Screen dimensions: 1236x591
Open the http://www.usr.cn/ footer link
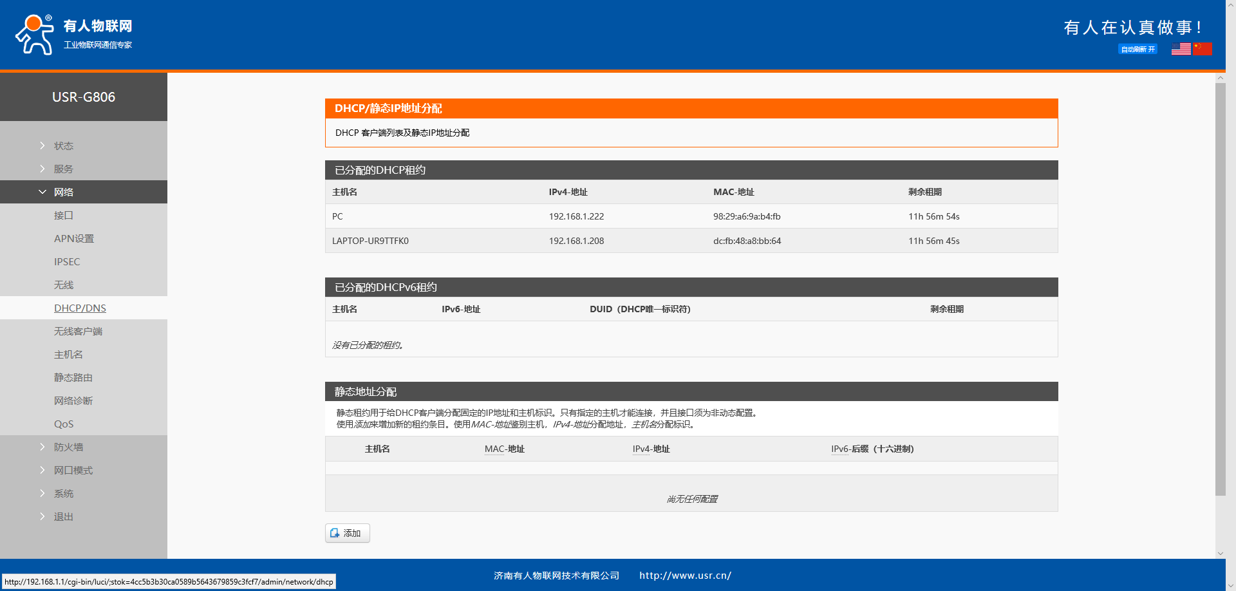click(x=685, y=576)
